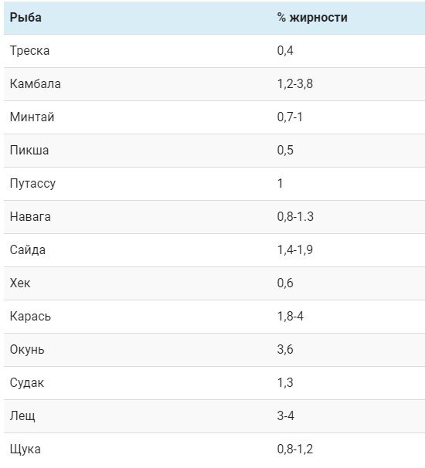Viewport: 425px width, 468px height.
Task: Select the Сайда row name
Action: pyautogui.click(x=28, y=249)
